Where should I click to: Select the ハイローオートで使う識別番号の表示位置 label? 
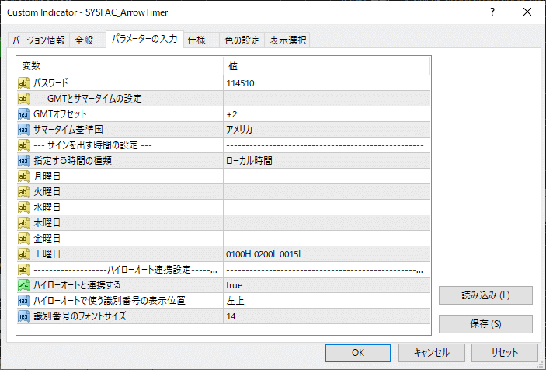tap(110, 300)
